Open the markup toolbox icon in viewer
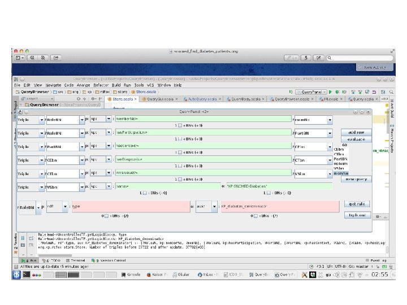407x305 pixels. coord(318,58)
